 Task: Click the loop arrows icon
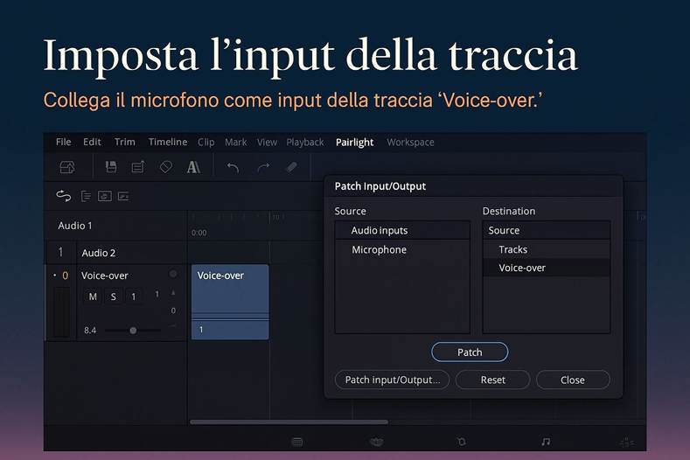point(64,196)
